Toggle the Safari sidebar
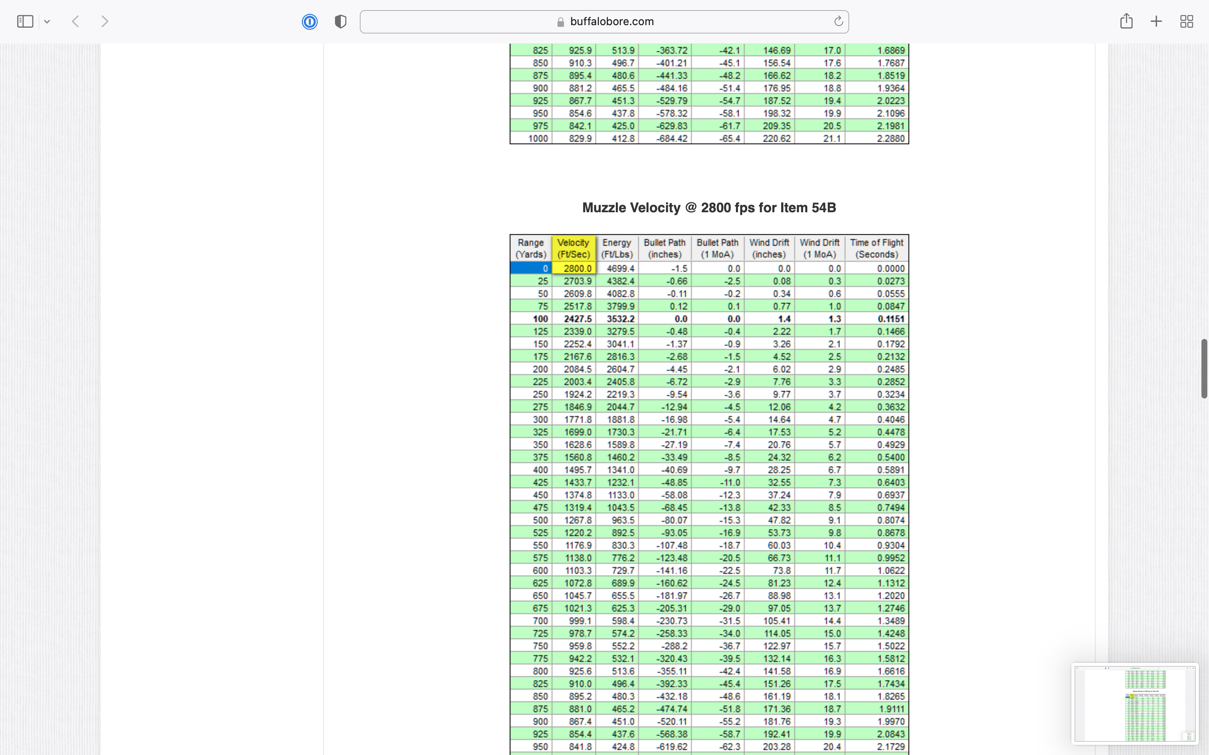1209x755 pixels. coord(25,21)
